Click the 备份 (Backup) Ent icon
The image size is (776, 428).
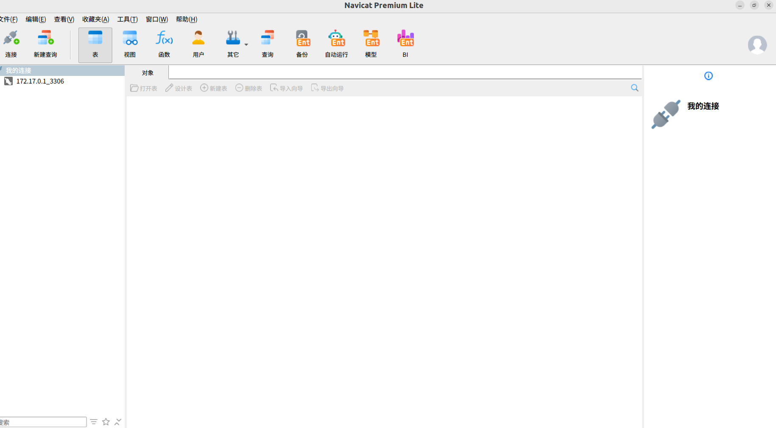coord(302,44)
